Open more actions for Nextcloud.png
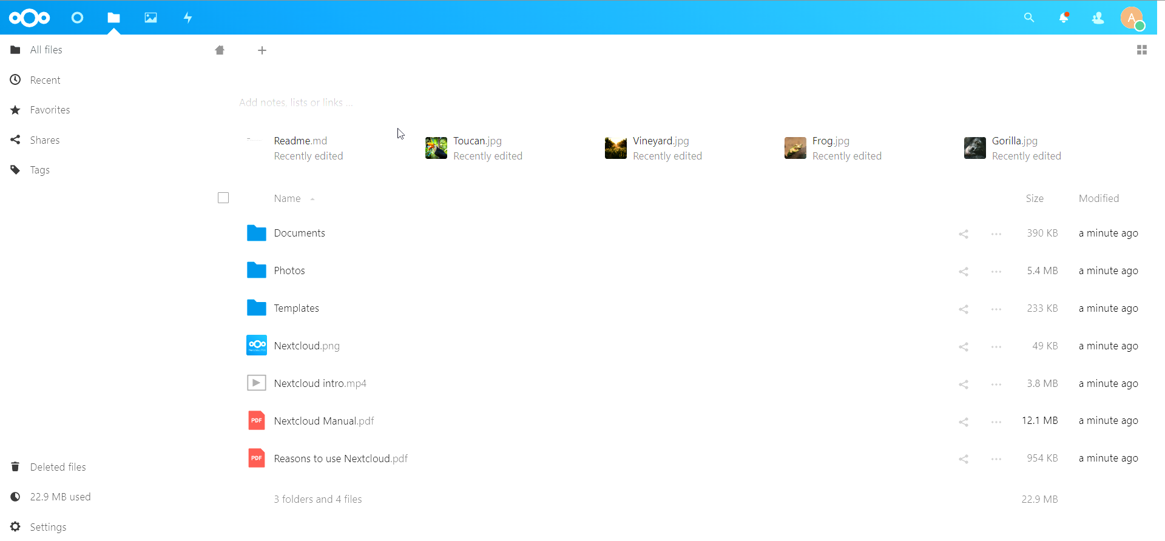Viewport: 1165px width, 541px height. [x=996, y=346]
